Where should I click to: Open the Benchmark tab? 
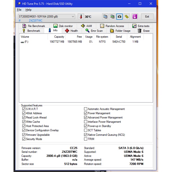point(31,31)
